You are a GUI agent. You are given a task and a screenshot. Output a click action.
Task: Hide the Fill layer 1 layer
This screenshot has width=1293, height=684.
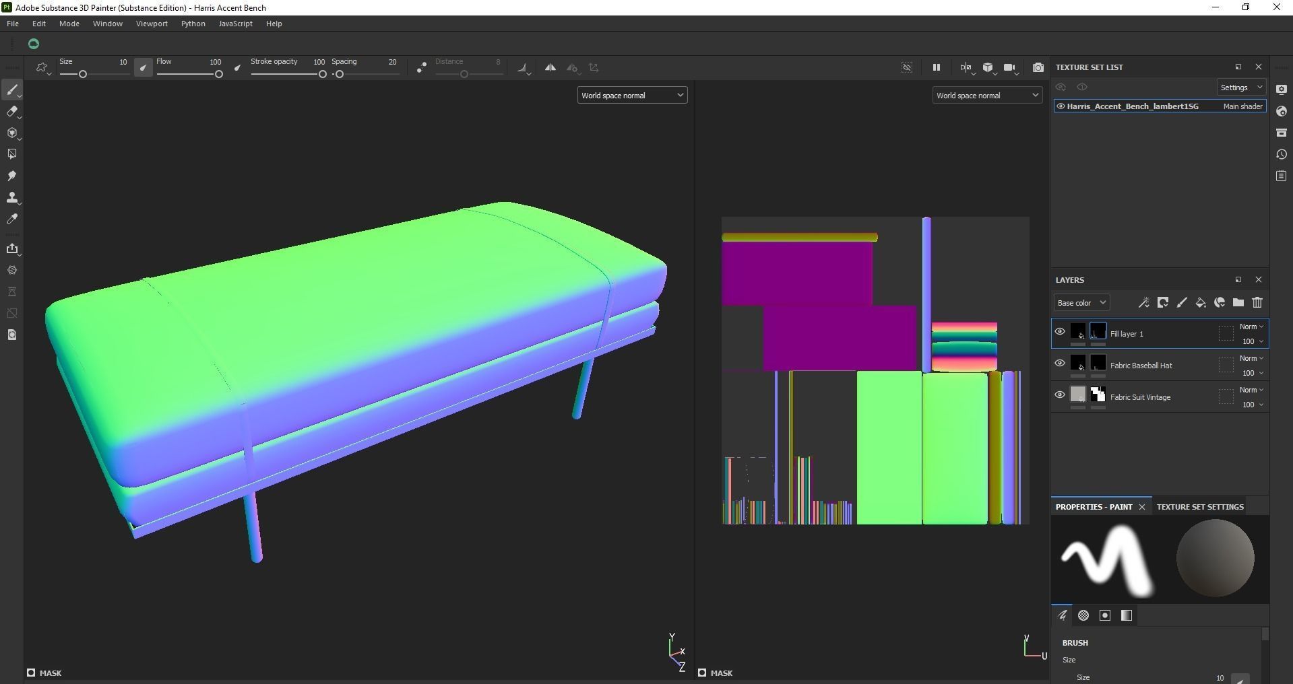1060,331
